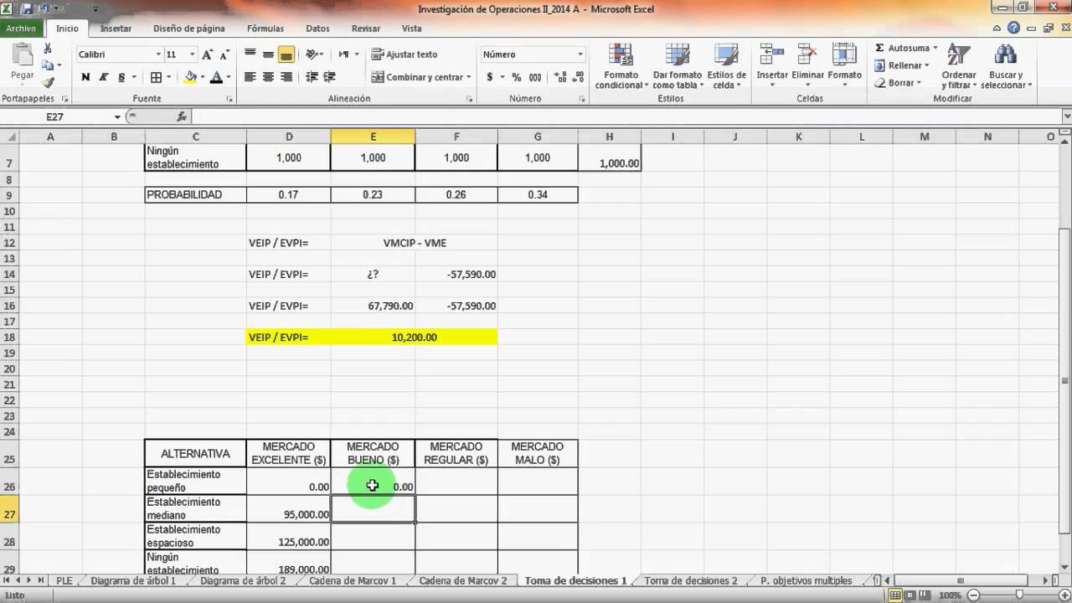Toggle italic (K) formatting
The width and height of the screenshot is (1072, 603).
click(x=104, y=77)
